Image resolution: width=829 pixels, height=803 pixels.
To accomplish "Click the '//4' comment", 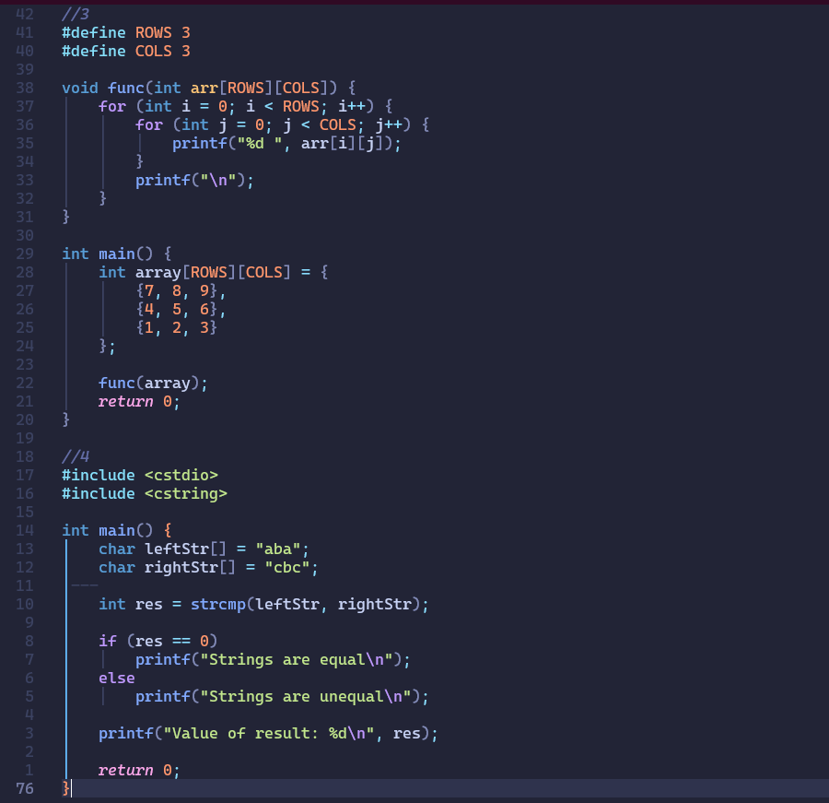I will tap(76, 456).
